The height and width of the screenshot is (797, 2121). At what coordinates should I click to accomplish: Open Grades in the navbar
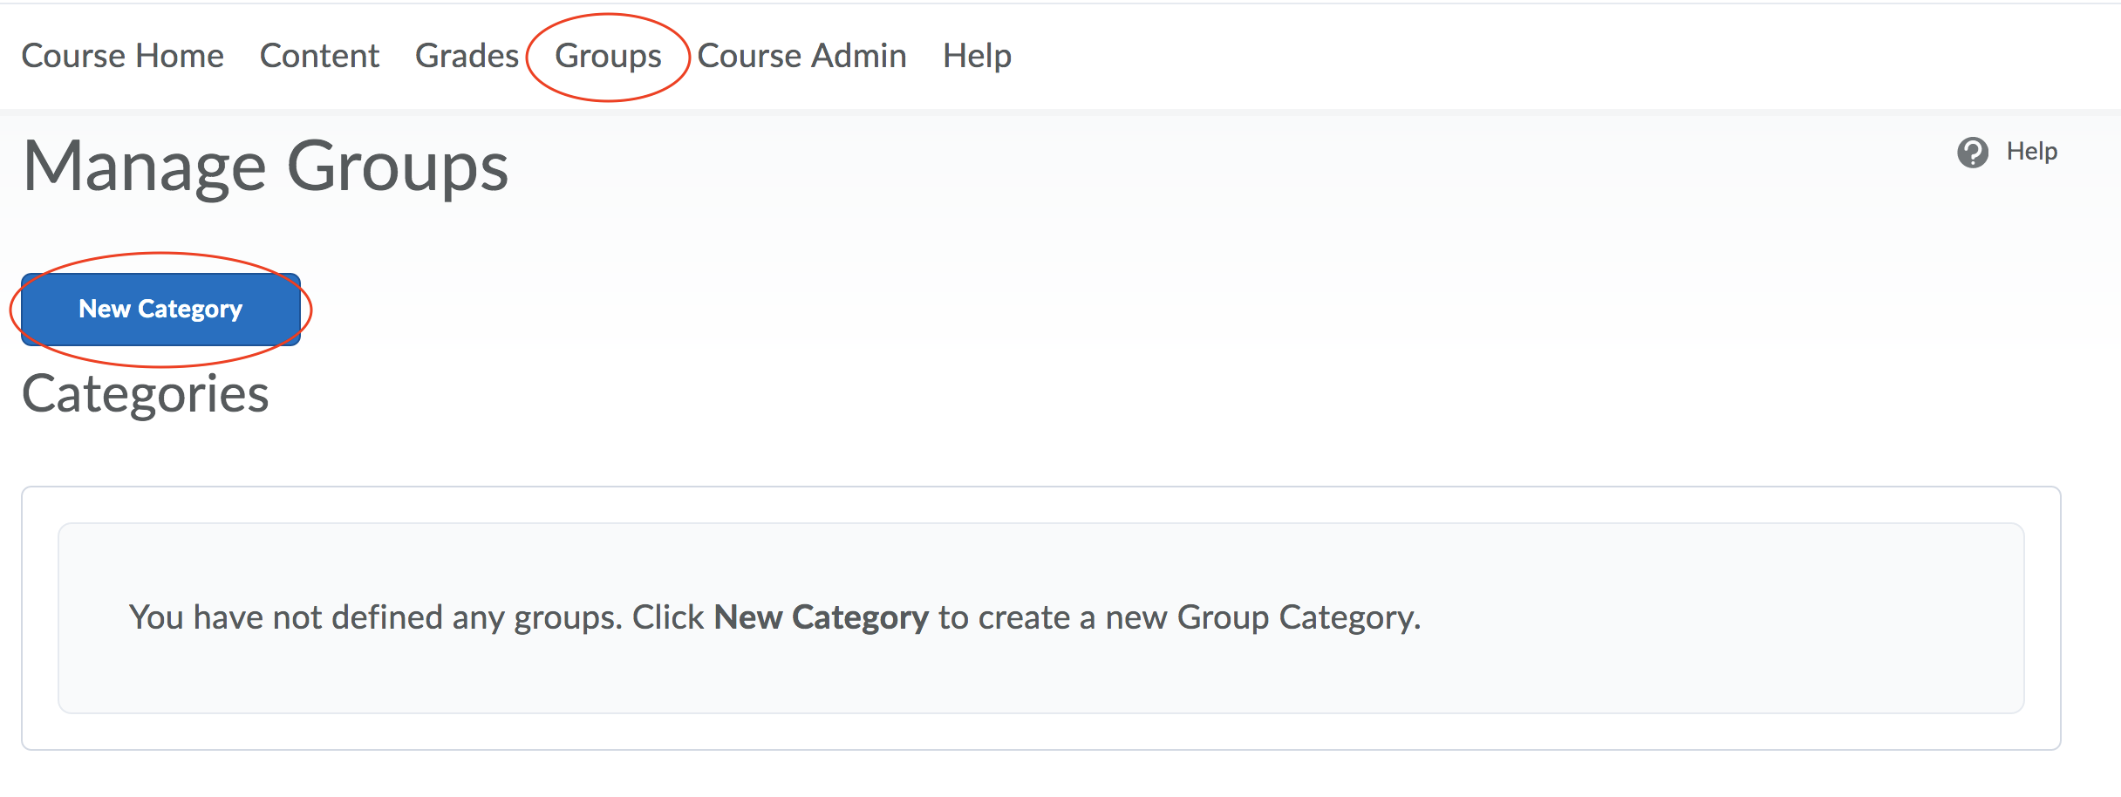pyautogui.click(x=467, y=56)
